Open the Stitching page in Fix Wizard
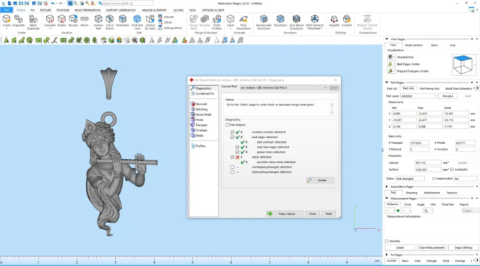This screenshot has height=266, width=480. [x=202, y=109]
